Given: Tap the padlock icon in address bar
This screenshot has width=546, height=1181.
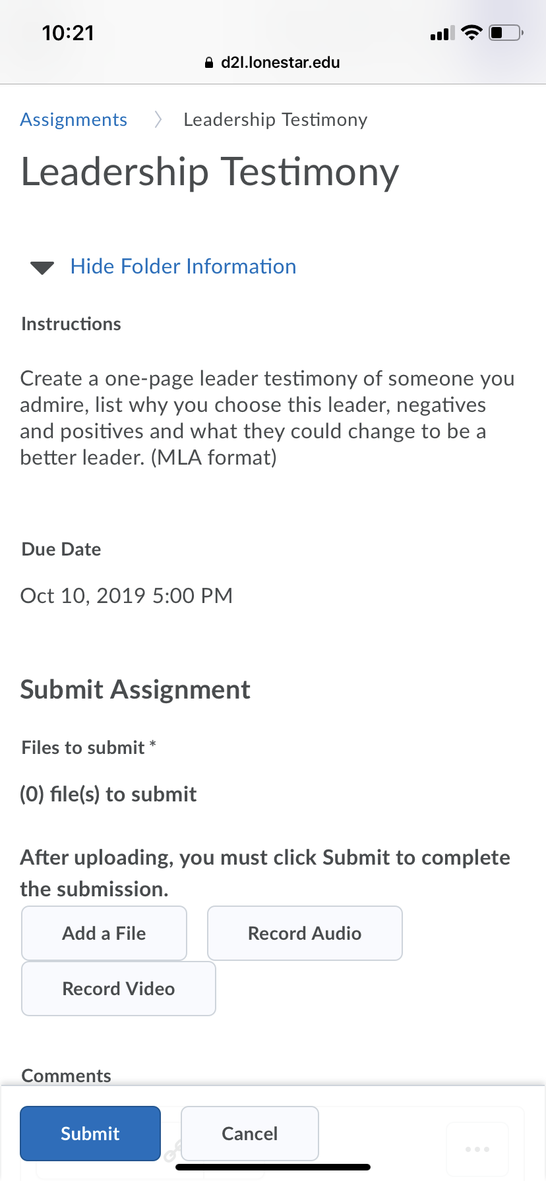Looking at the screenshot, I should point(209,63).
